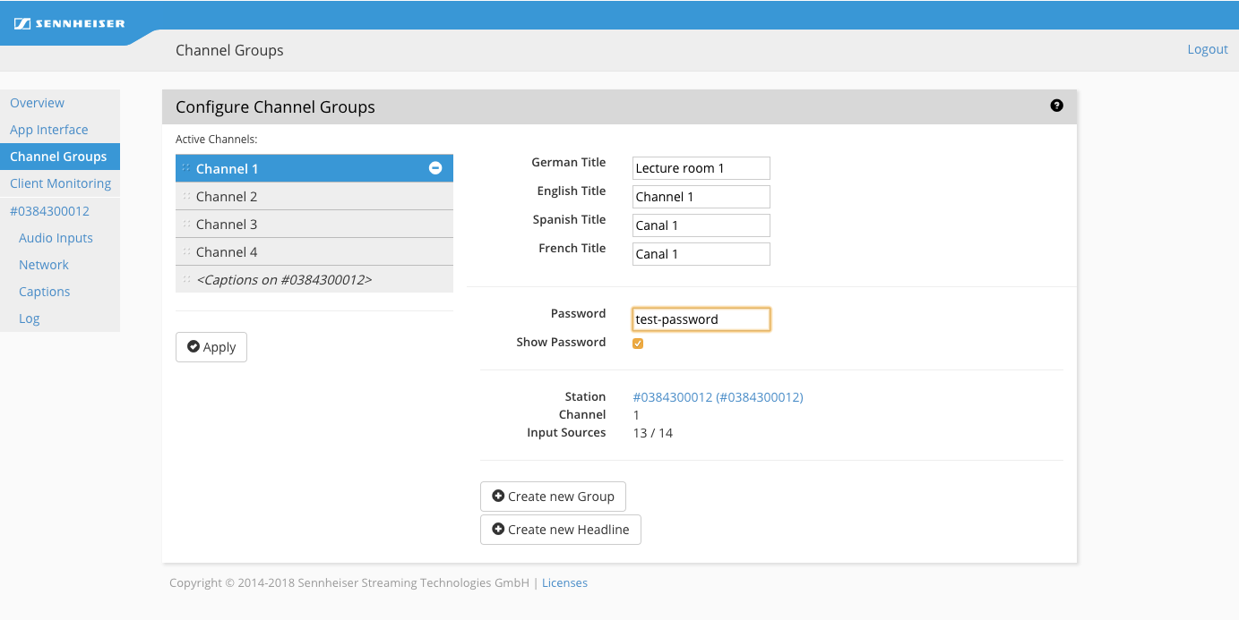
Task: Go to Client Monitoring in sidebar
Action: pyautogui.click(x=60, y=183)
